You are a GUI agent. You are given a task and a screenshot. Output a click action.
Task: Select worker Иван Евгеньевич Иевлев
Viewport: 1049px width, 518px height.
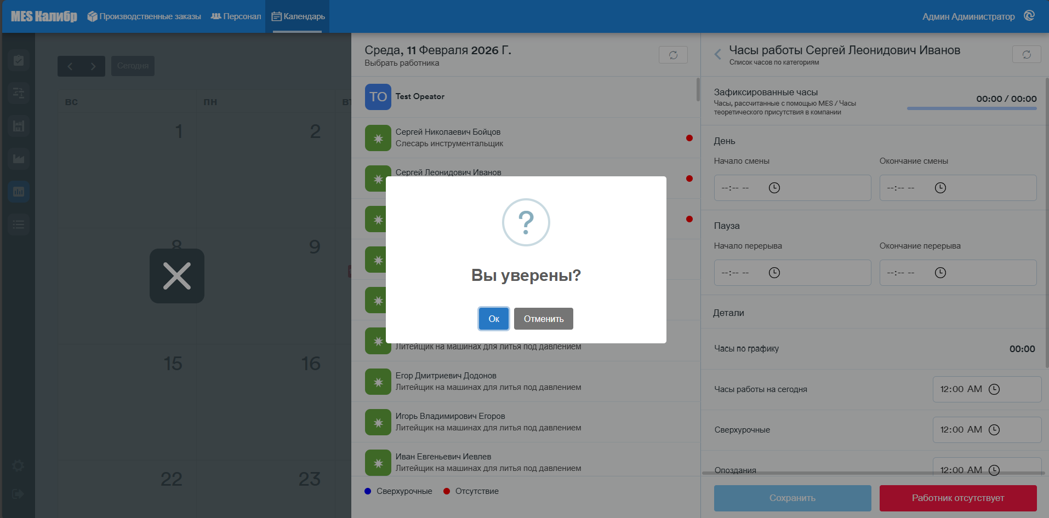526,460
